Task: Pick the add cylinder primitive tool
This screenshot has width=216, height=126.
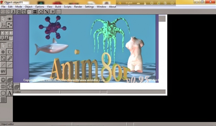Action: [3, 87]
